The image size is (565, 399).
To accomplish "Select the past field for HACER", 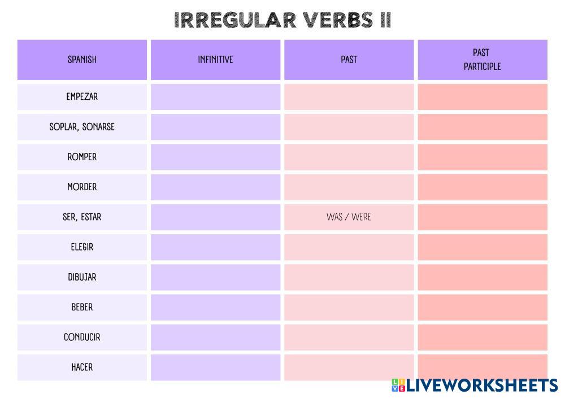I will (x=349, y=367).
